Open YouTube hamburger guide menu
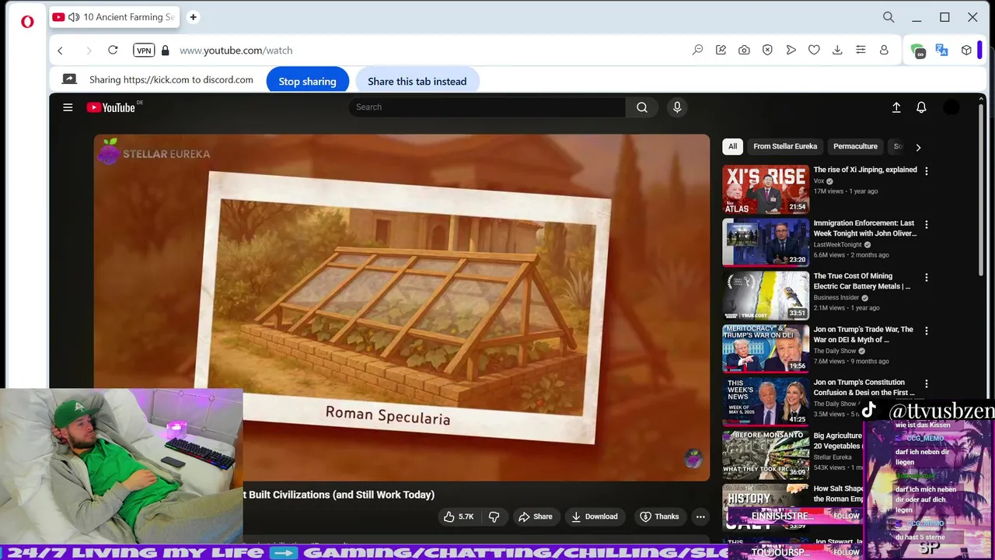This screenshot has width=995, height=560. (68, 107)
